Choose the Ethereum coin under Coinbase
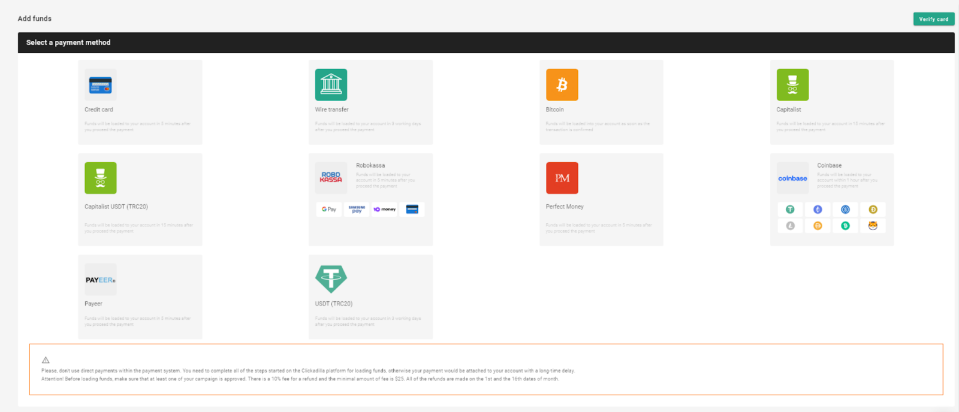The height and width of the screenshot is (412, 959). (x=818, y=209)
